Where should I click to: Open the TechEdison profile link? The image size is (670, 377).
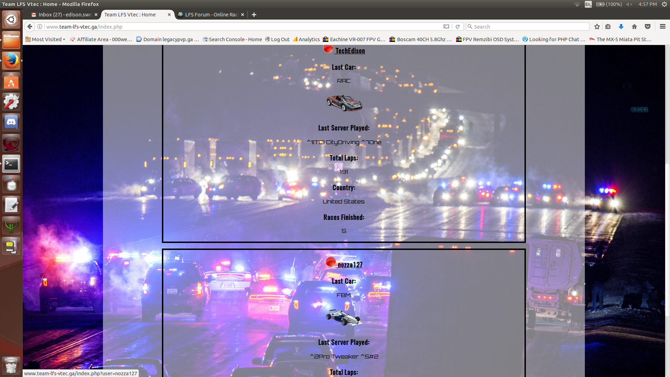[350, 51]
